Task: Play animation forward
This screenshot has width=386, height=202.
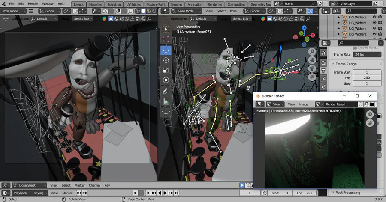Action: 165,193
